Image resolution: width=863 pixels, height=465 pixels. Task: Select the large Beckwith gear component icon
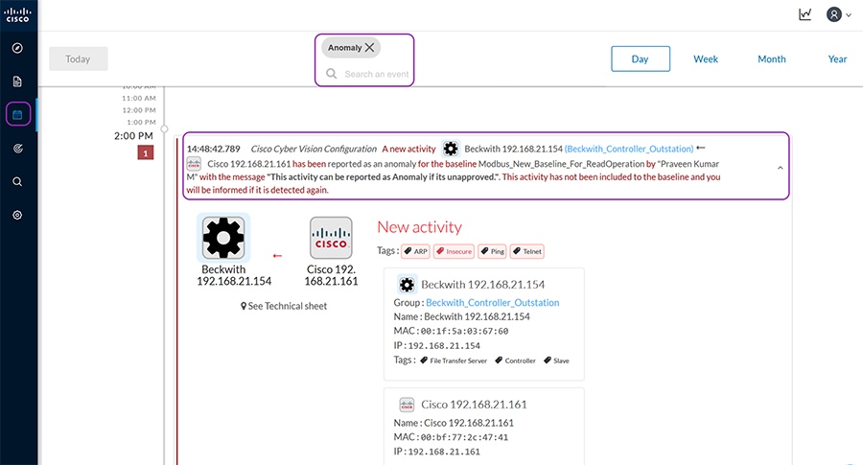(x=223, y=238)
